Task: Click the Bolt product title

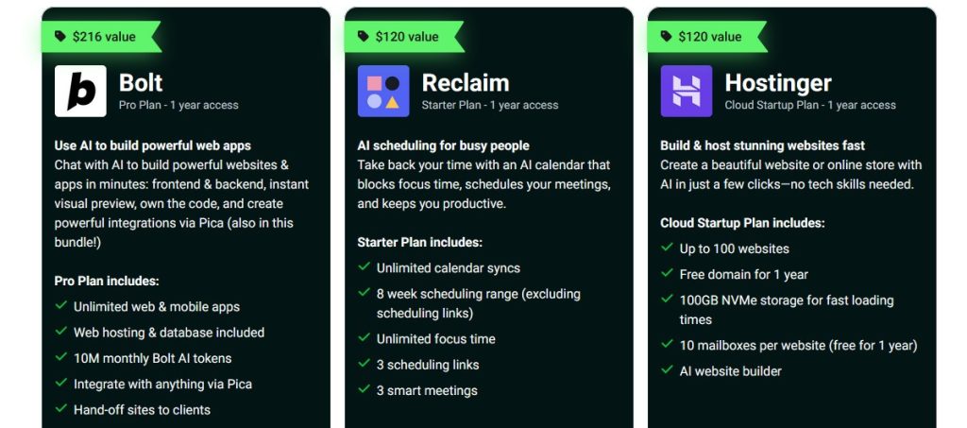Action: pos(141,82)
